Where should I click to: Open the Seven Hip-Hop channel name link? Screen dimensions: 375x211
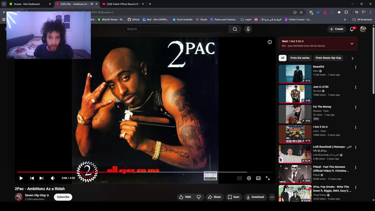click(x=35, y=195)
